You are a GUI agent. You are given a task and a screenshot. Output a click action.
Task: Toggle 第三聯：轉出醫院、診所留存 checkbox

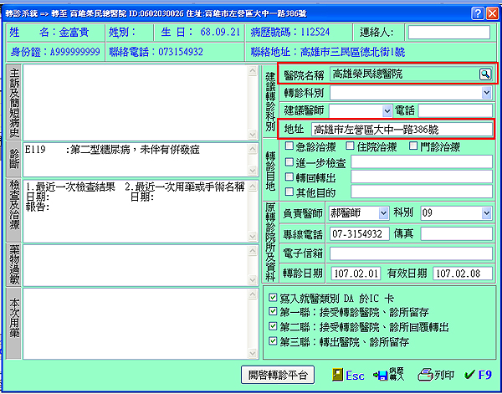pos(271,341)
